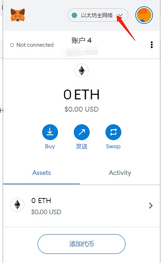Click the 添加代币 add token button
Viewport: 161px width, 263px height.
pyautogui.click(x=82, y=244)
